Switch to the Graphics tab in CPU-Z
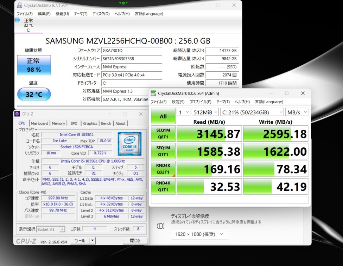The image size is (343, 266). [90, 123]
